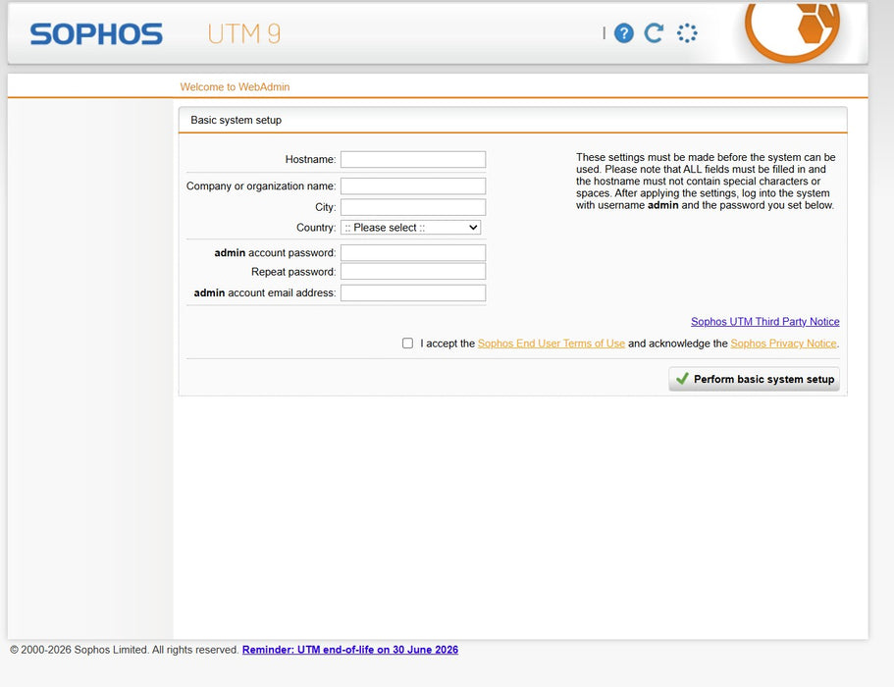Click the dotted circle activity icon
Screen dimensions: 894x687
[687, 33]
